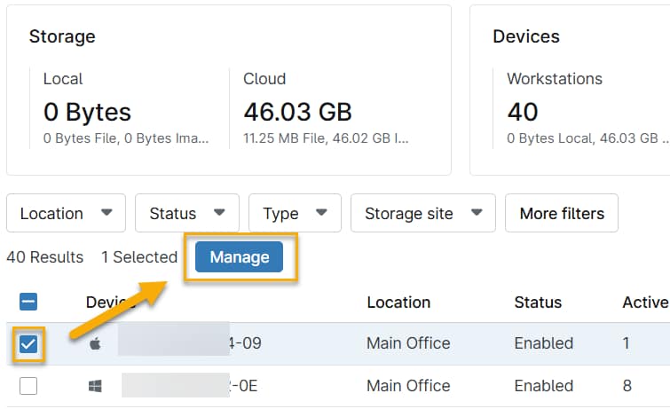Toggle the select-all checkbox in table header
Image resolution: width=670 pixels, height=409 pixels.
pos(28,303)
